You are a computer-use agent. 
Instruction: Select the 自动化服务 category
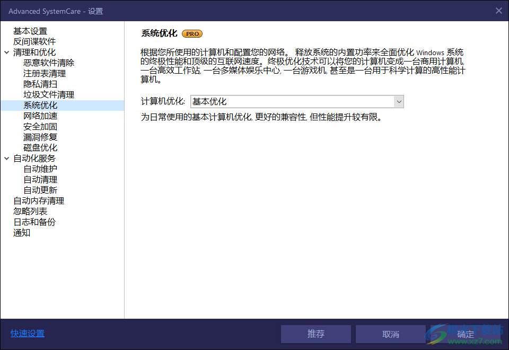click(34, 159)
